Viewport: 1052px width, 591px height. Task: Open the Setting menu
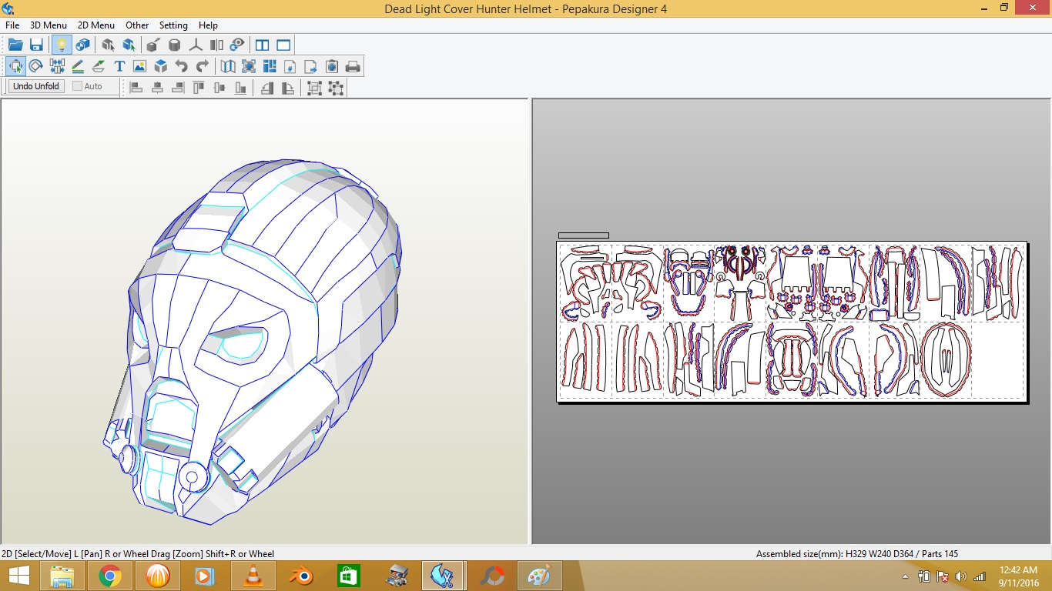tap(173, 25)
